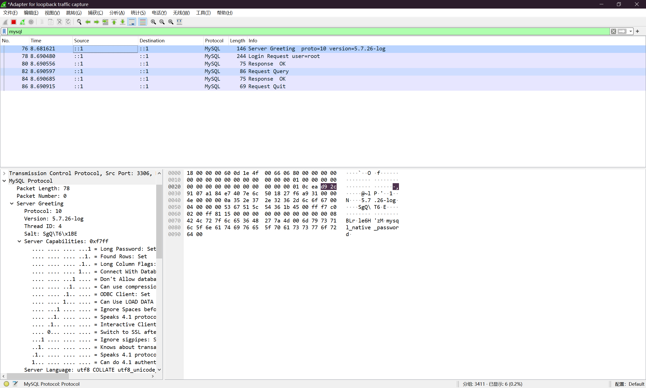Collapse the MySQL Protocol tree node
This screenshot has height=388, width=646.
click(4, 181)
